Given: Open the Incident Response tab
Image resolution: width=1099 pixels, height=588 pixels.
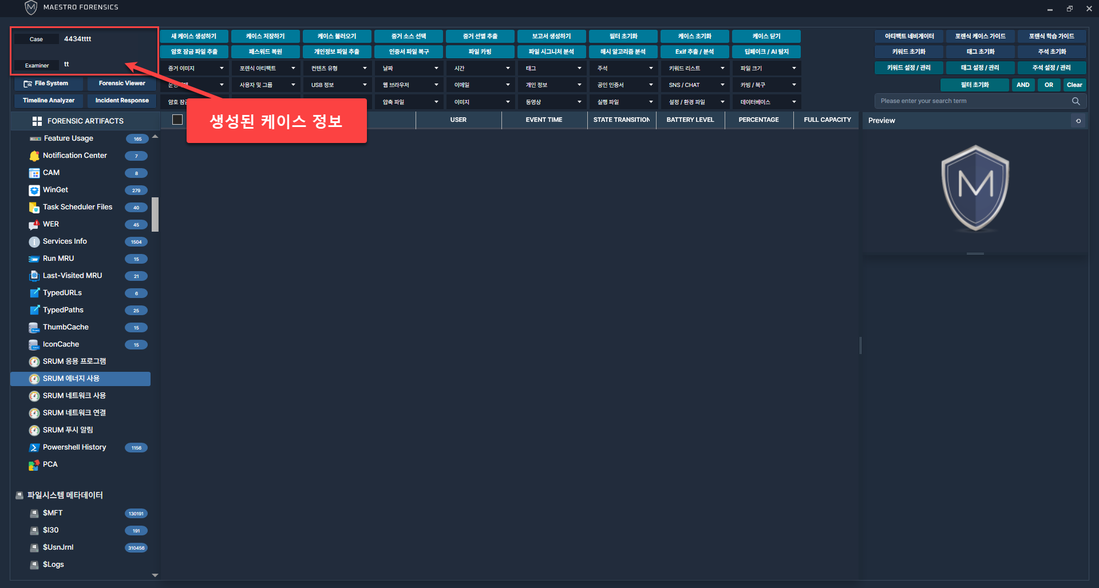Looking at the screenshot, I should (122, 101).
